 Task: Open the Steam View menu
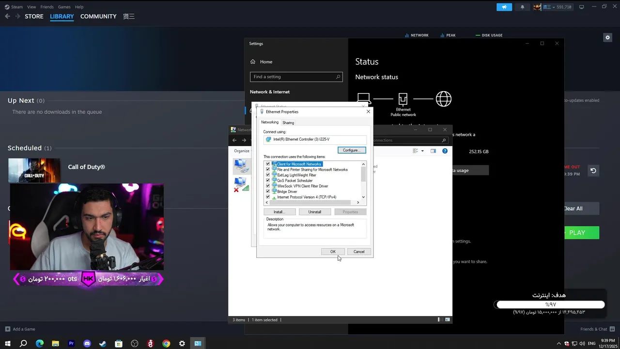click(x=31, y=7)
